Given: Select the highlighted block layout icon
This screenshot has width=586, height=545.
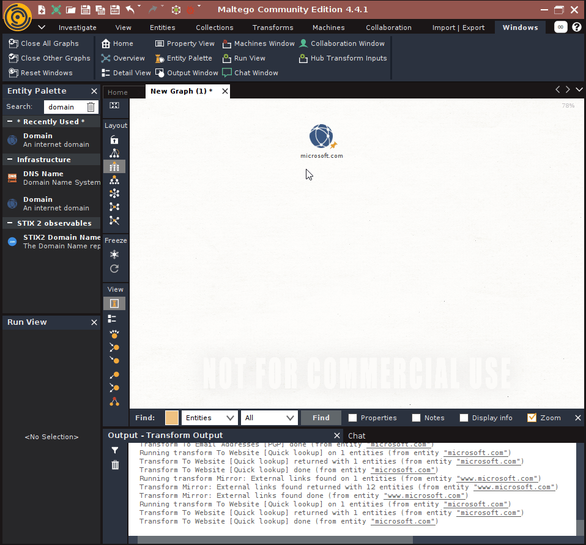Looking at the screenshot, I should 114,166.
